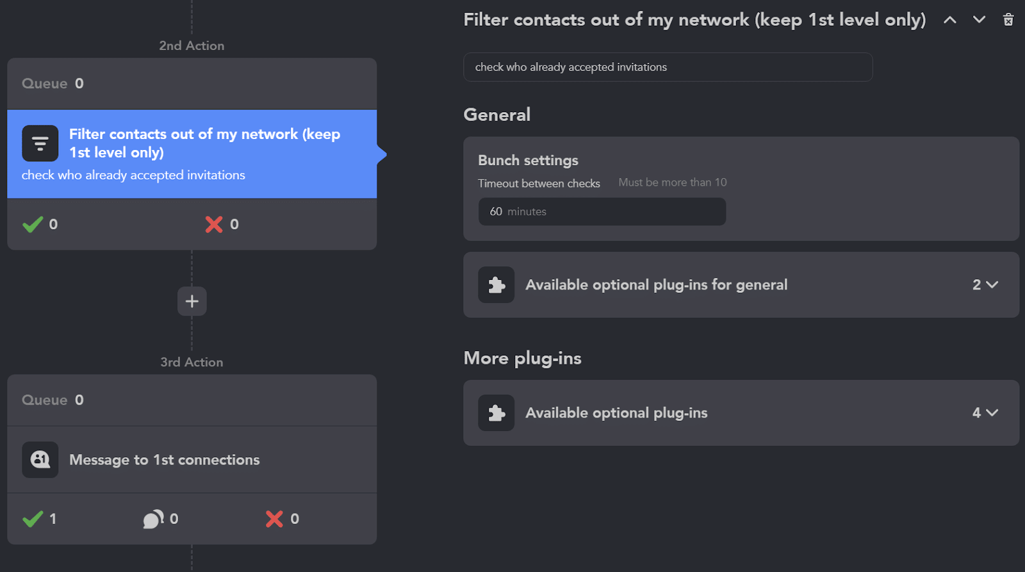The image size is (1025, 572).
Task: Select the filter icon on the 2nd Action card
Action: coord(40,143)
